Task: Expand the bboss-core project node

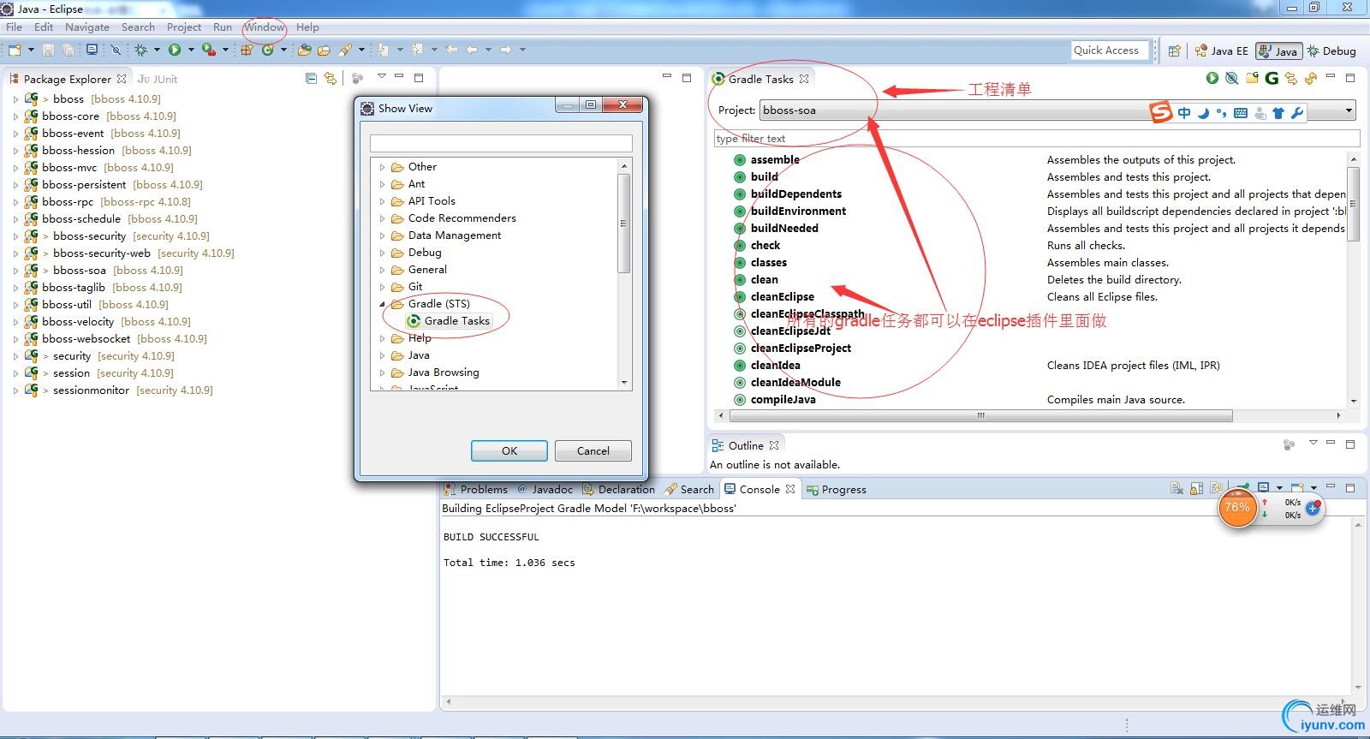Action: tap(15, 116)
